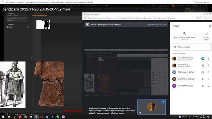Click the green phone app icon on the taskbar
This screenshot has width=212, height=119.
(x=58, y=117)
